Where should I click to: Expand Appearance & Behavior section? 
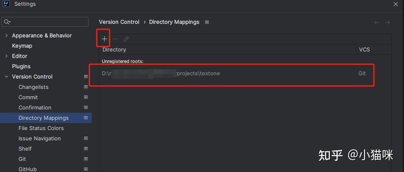click(6, 35)
